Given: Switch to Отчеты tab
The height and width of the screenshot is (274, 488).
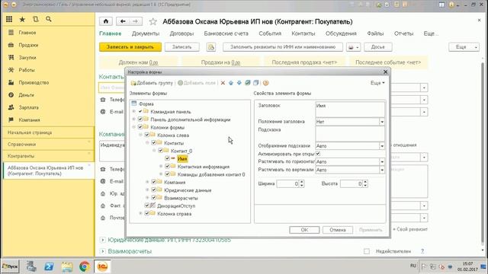Looking at the screenshot, I should pyautogui.click(x=403, y=33).
